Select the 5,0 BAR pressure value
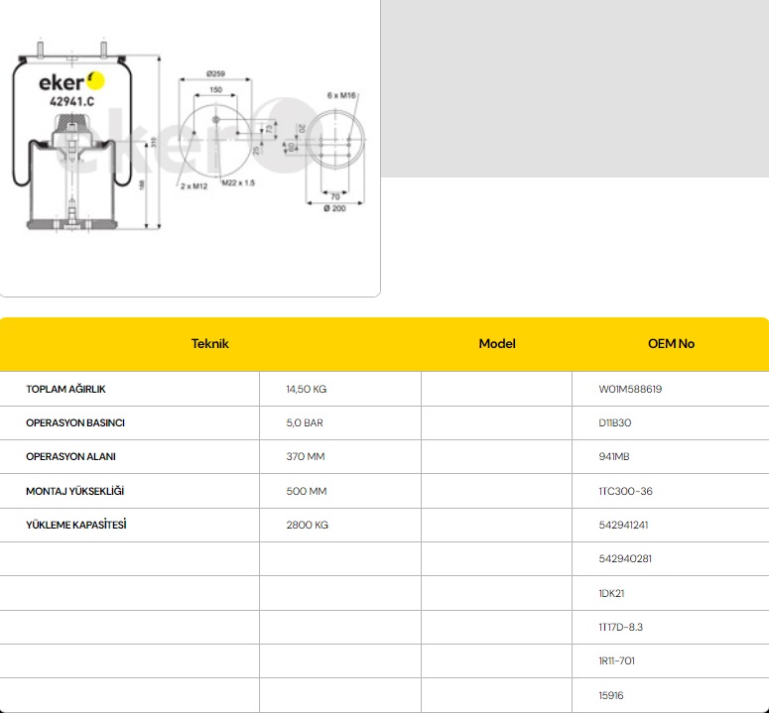 [305, 422]
